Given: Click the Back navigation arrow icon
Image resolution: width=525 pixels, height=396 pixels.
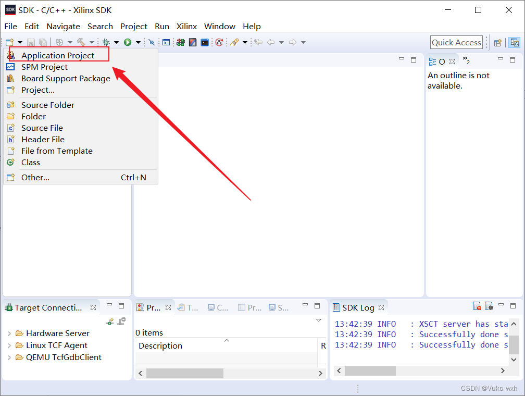Looking at the screenshot, I should point(271,42).
